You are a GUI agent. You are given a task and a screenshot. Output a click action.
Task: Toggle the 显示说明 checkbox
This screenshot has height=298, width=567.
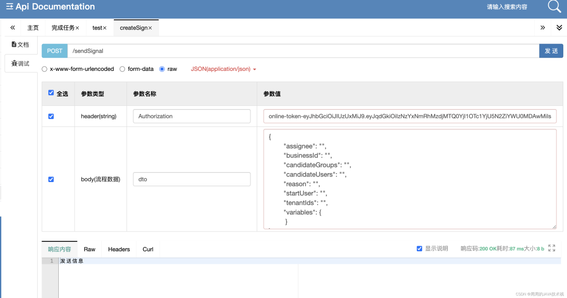click(419, 249)
